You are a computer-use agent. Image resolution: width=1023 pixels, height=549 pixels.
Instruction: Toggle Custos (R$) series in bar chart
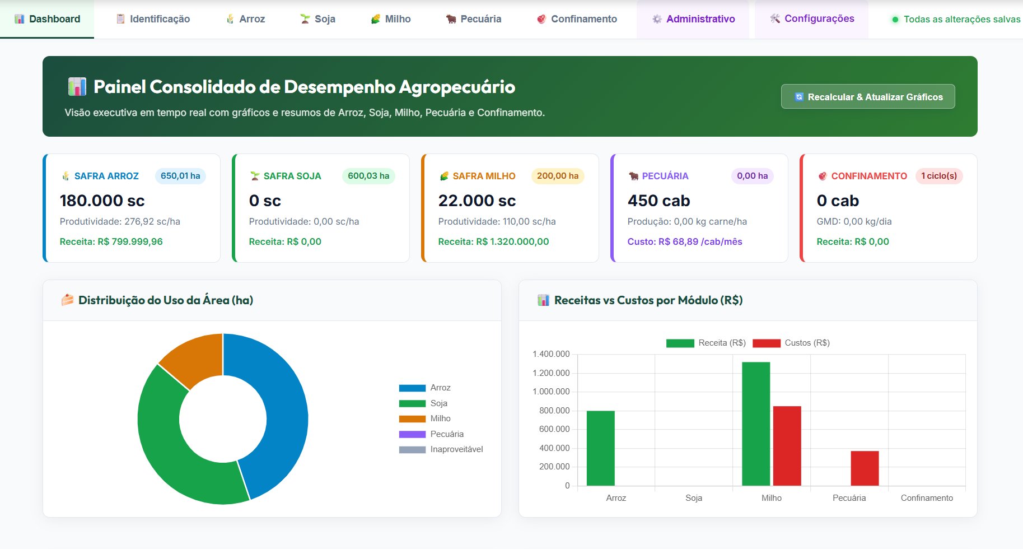click(x=791, y=343)
